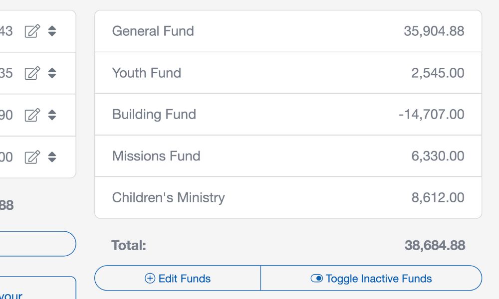Click reorder arrows in the row ending 35

pyautogui.click(x=52, y=73)
